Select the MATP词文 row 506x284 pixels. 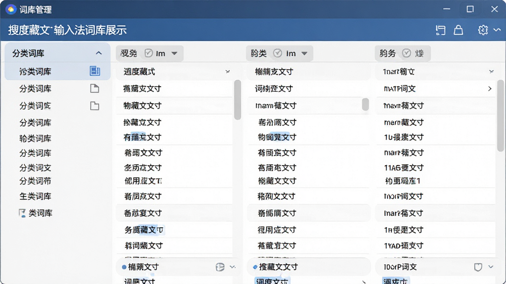pos(436,89)
